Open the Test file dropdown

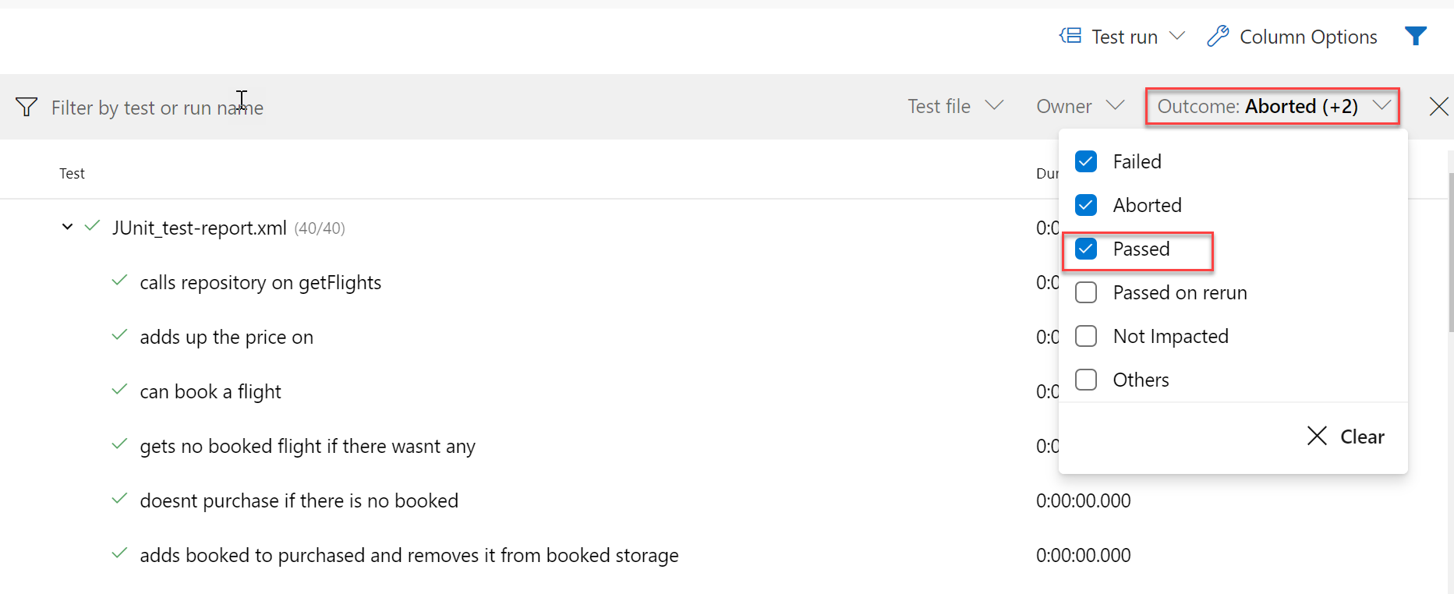955,106
